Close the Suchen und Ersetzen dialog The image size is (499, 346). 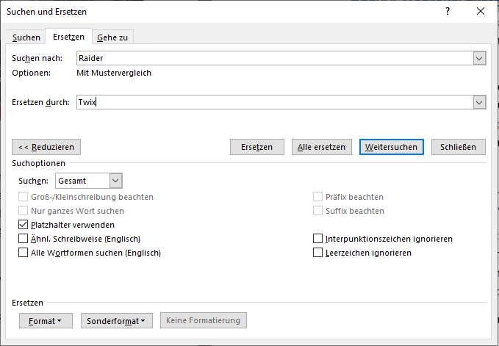coord(481,12)
